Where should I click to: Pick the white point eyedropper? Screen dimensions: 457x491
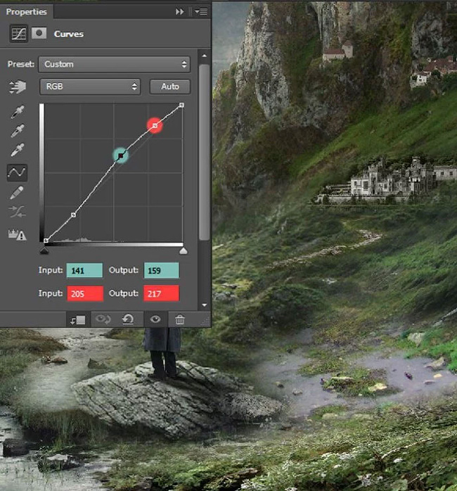[18, 150]
